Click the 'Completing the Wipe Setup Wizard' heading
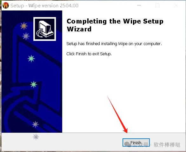The width and height of the screenshot is (186, 152). point(115,25)
